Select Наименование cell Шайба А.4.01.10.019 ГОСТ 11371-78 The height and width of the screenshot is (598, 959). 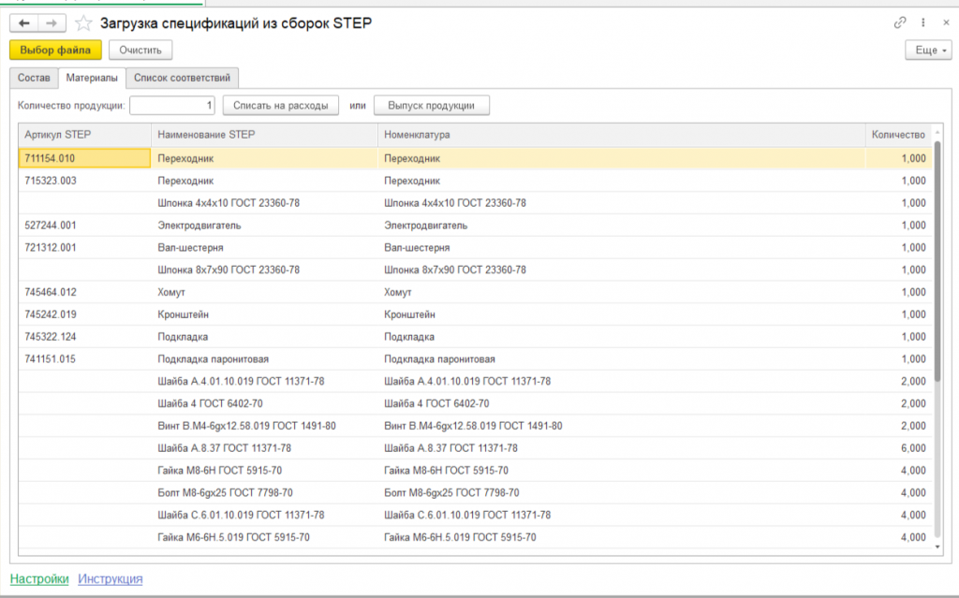click(x=264, y=382)
